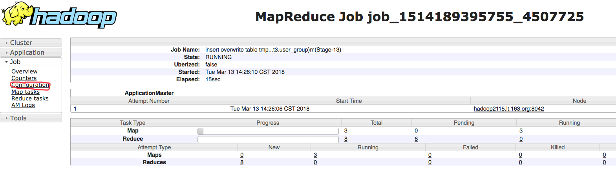Expand the Application sidebar section
Screen dimensions: 616x172
pos(31,52)
